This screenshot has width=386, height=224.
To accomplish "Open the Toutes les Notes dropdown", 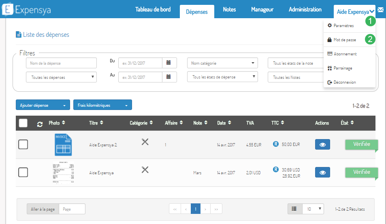I will coord(296,77).
